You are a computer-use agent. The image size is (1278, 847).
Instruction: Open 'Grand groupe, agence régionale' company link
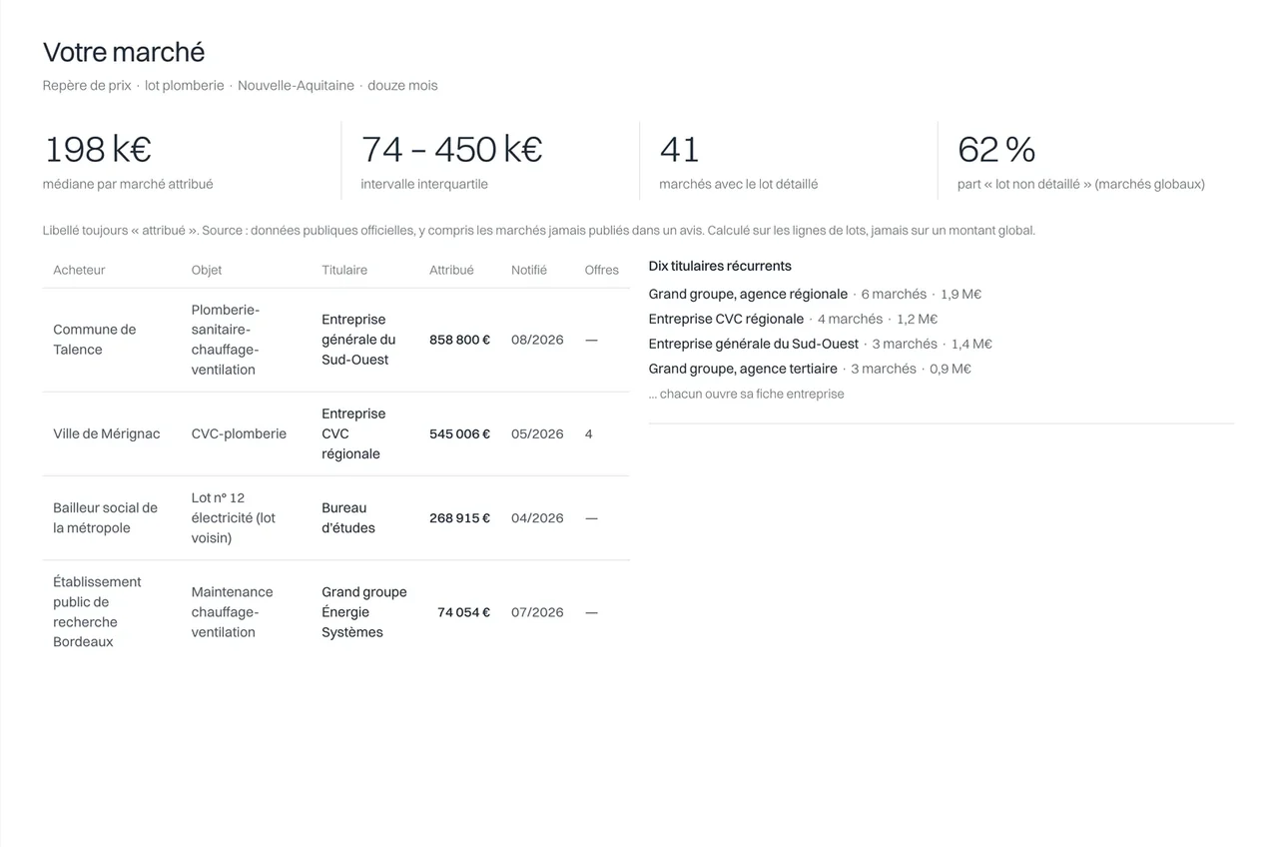[748, 294]
